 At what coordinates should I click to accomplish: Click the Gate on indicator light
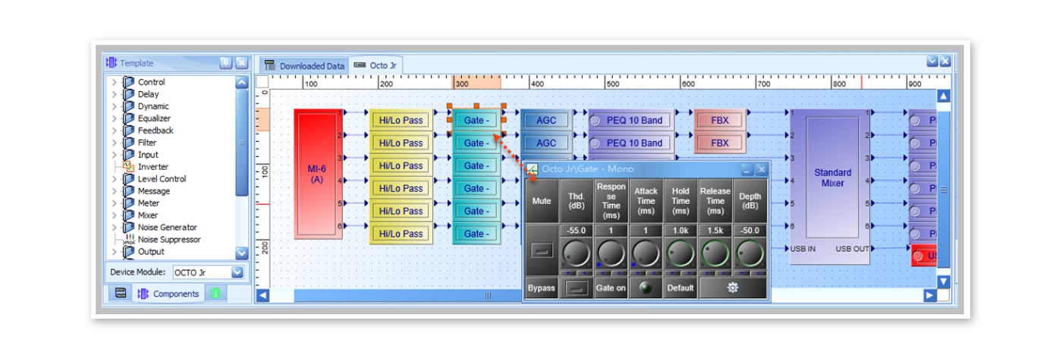(x=646, y=288)
